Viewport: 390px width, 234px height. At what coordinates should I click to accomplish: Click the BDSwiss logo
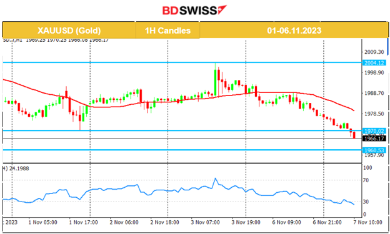[194, 11]
